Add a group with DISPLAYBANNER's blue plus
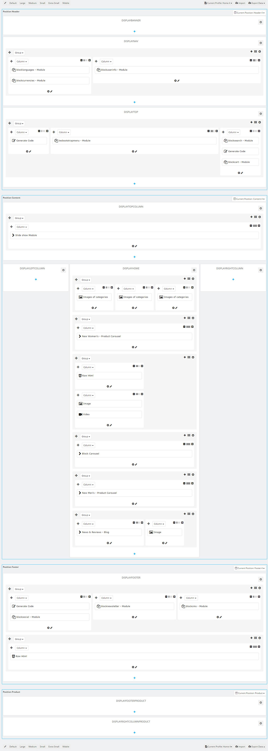 point(135,31)
